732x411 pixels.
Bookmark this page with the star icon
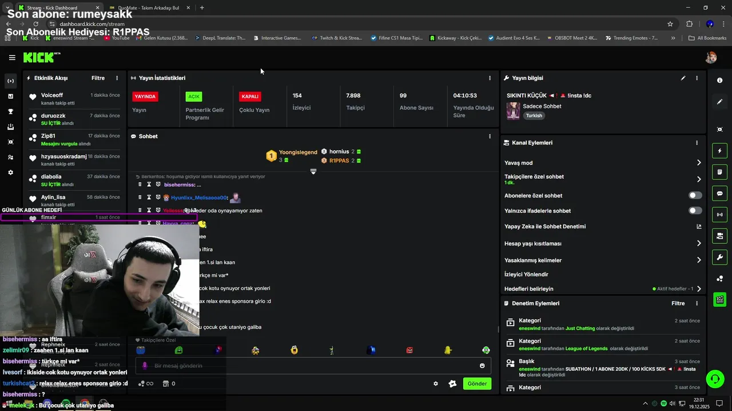point(670,24)
